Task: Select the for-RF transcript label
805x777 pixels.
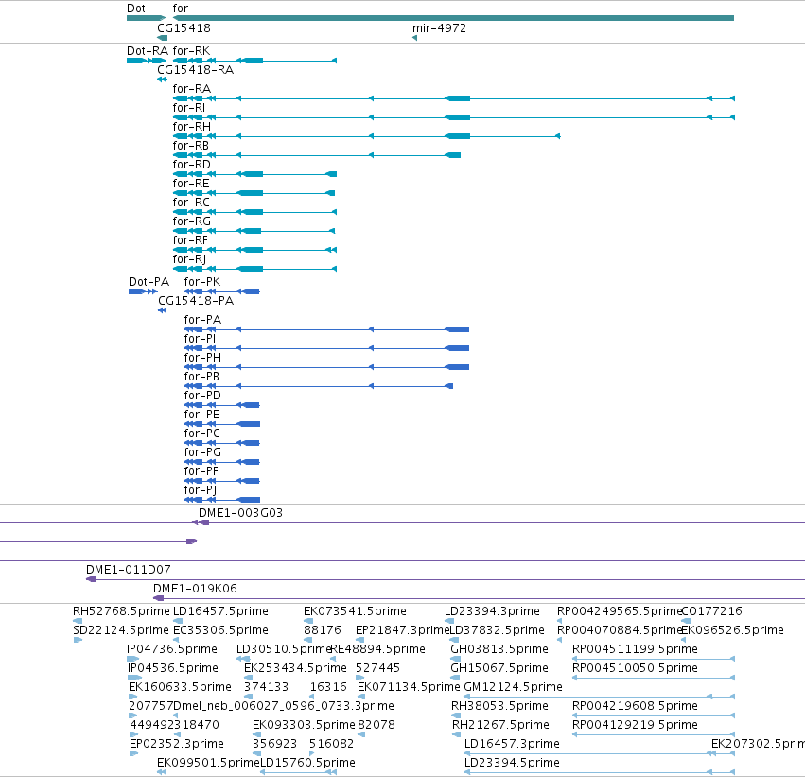Action: (190, 239)
